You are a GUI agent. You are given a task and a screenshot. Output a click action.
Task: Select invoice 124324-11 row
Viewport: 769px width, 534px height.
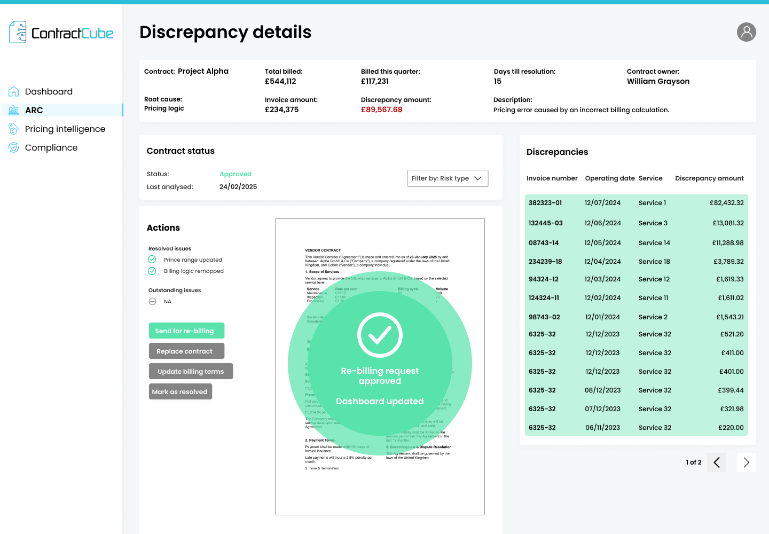[x=637, y=298]
